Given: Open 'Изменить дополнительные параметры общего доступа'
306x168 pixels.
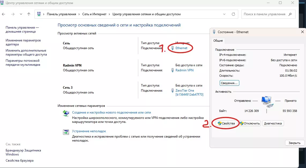Looking at the screenshot, I should coord(26,53).
